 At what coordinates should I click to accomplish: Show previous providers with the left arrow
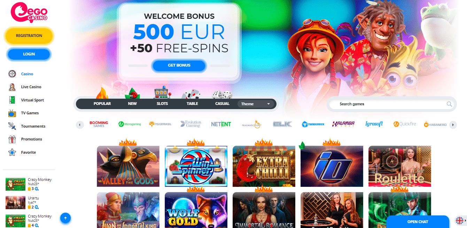(x=80, y=124)
